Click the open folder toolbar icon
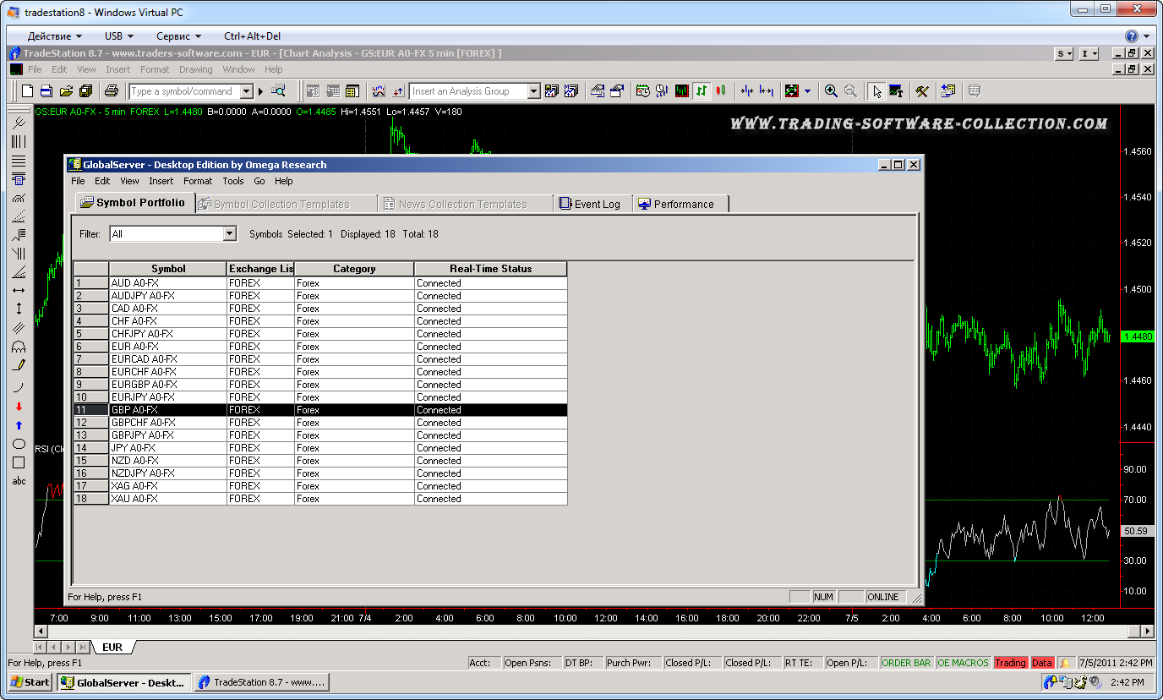Image resolution: width=1163 pixels, height=700 pixels. (66, 91)
